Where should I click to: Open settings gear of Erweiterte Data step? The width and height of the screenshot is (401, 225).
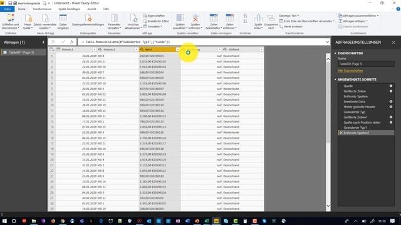pyautogui.click(x=391, y=101)
